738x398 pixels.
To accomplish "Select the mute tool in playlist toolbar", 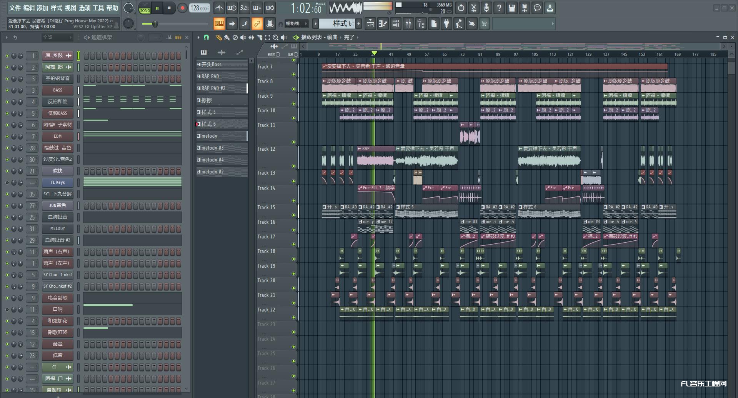I will tap(243, 37).
